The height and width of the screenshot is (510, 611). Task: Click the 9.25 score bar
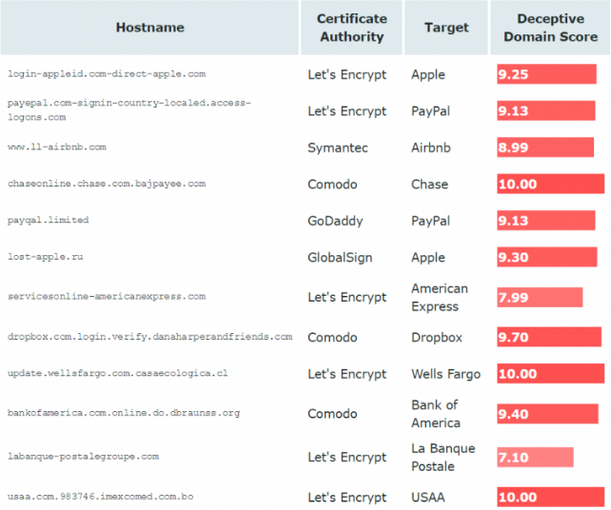pos(546,74)
